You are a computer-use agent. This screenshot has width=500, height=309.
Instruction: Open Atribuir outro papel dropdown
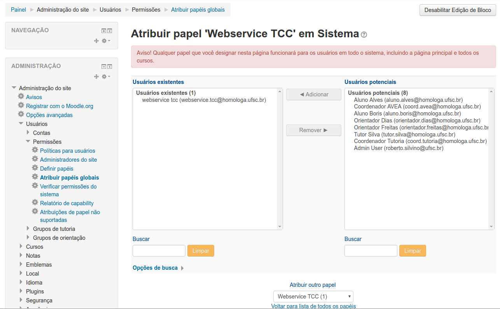coord(313,297)
